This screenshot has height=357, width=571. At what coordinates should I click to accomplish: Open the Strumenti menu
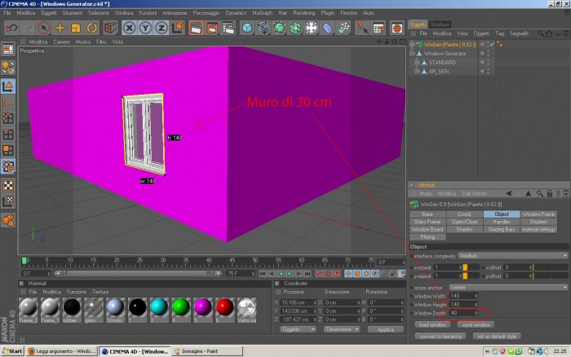point(72,13)
